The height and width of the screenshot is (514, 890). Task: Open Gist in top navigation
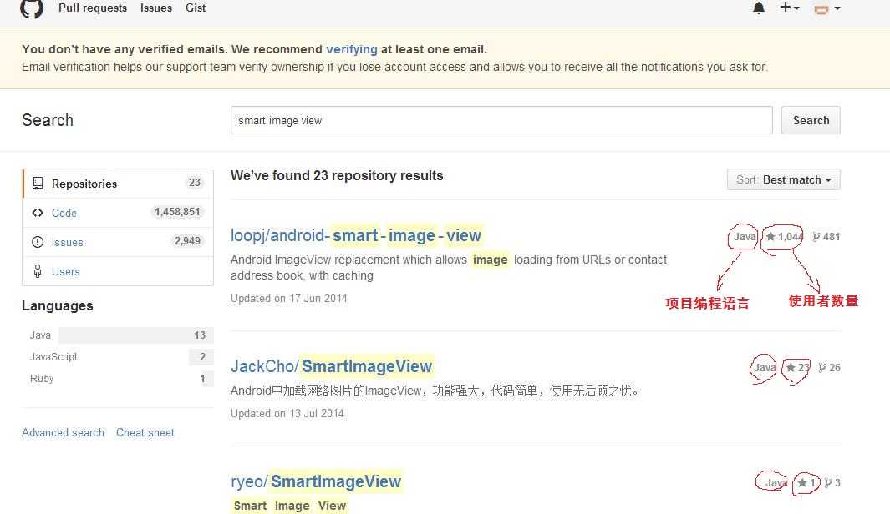point(196,8)
